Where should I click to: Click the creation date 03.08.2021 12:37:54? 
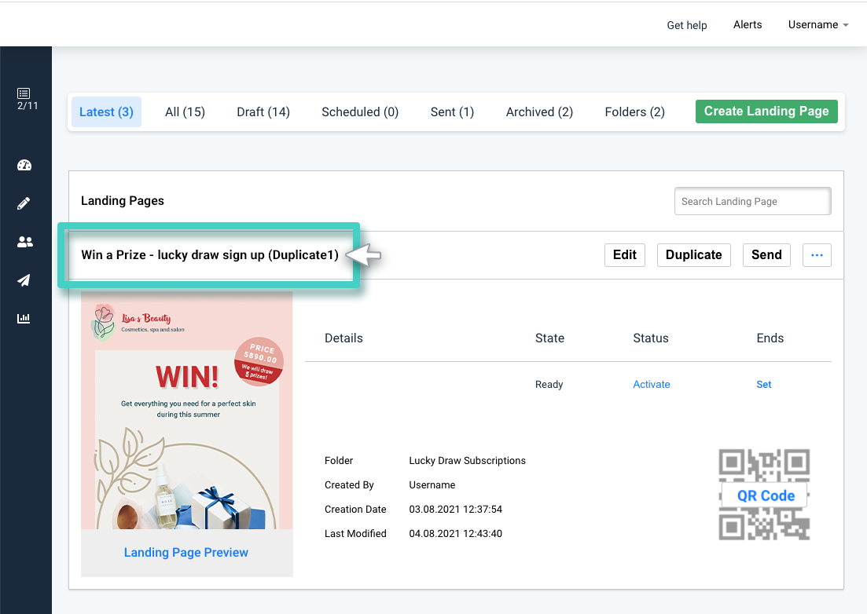coord(456,509)
